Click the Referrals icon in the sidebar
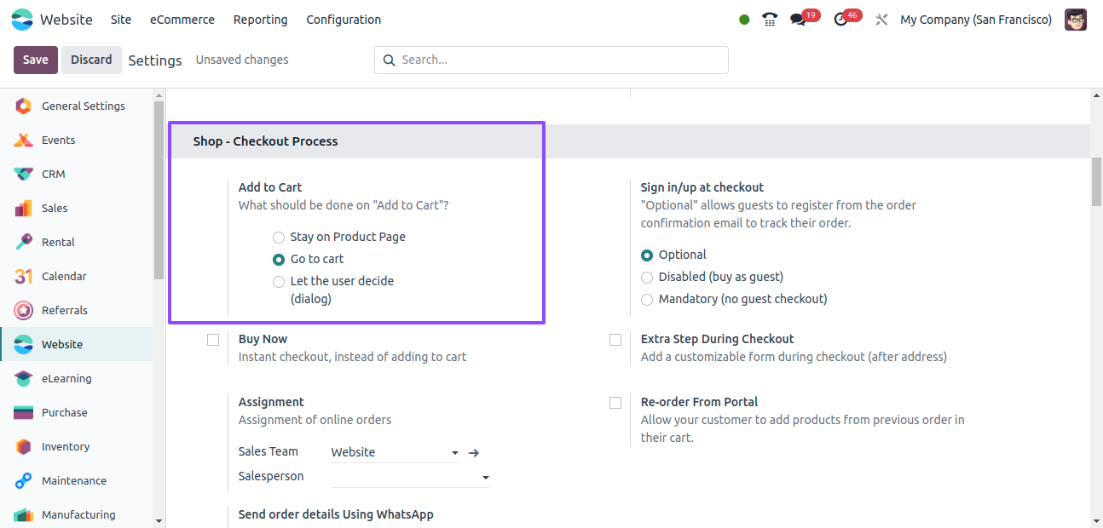This screenshot has width=1103, height=528. [24, 310]
